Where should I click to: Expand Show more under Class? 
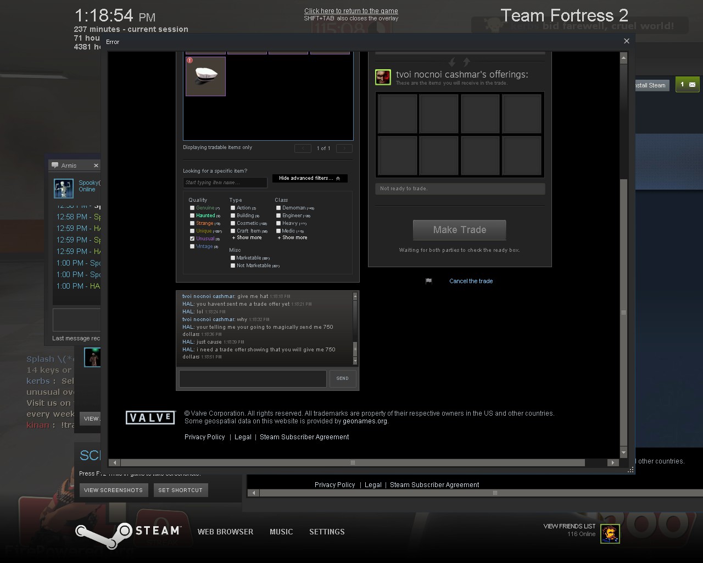pyautogui.click(x=294, y=238)
